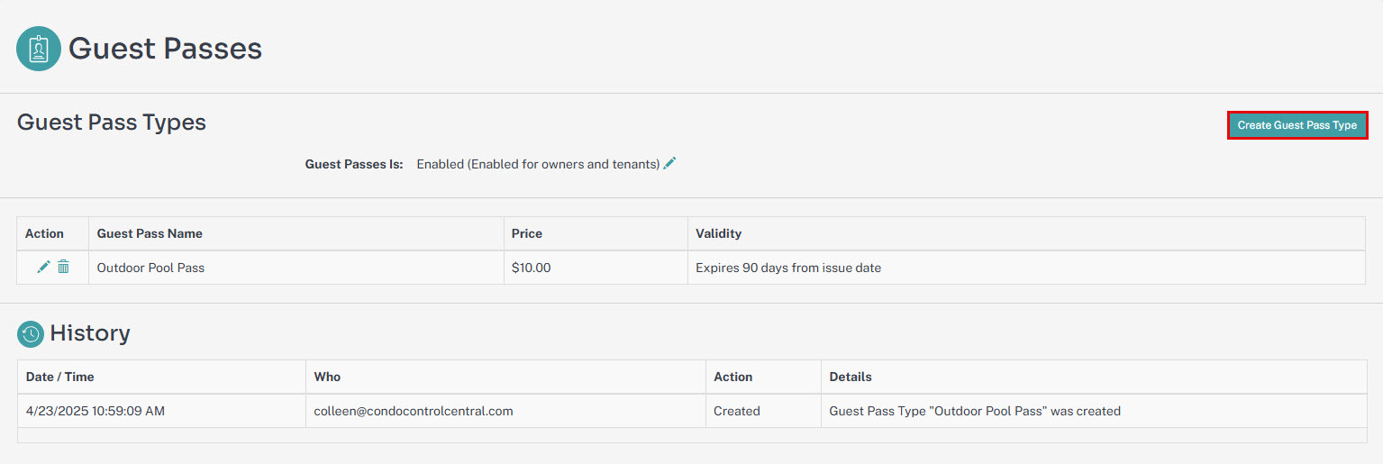Image resolution: width=1383 pixels, height=464 pixels.
Task: Click the Expires 90 days validity cell
Action: [1026, 268]
